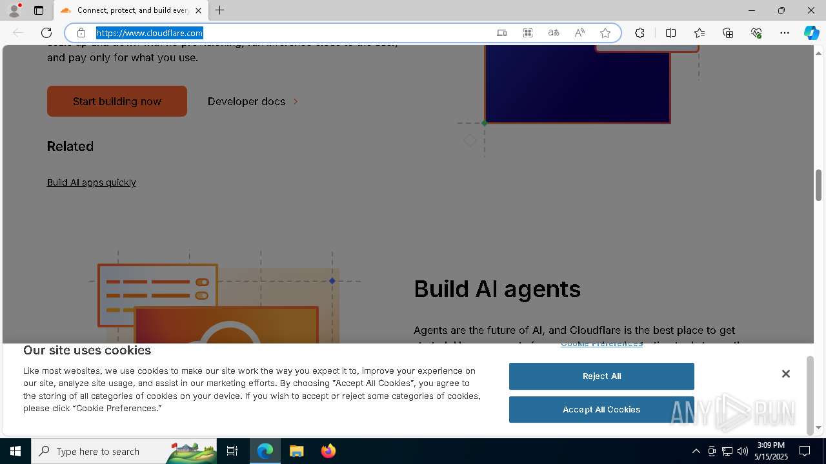Click the Our site uses cookies heading

(87, 351)
